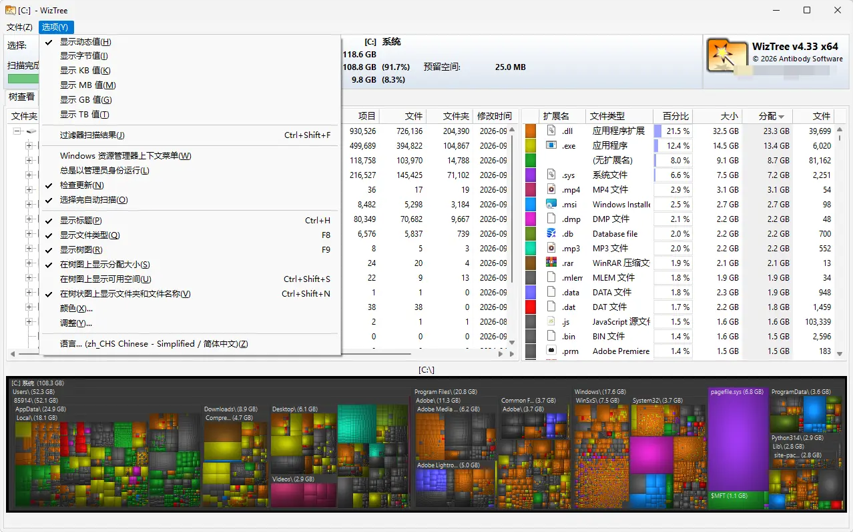
Task: Expand tree row with 499,689 items
Action: 29,145
